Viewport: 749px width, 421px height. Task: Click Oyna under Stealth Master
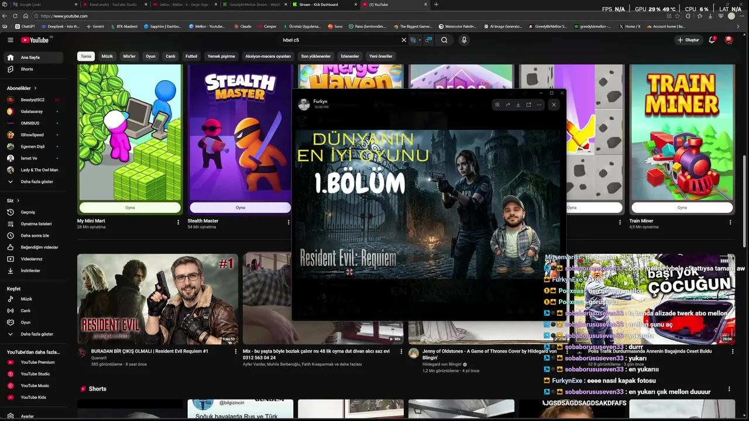click(240, 208)
